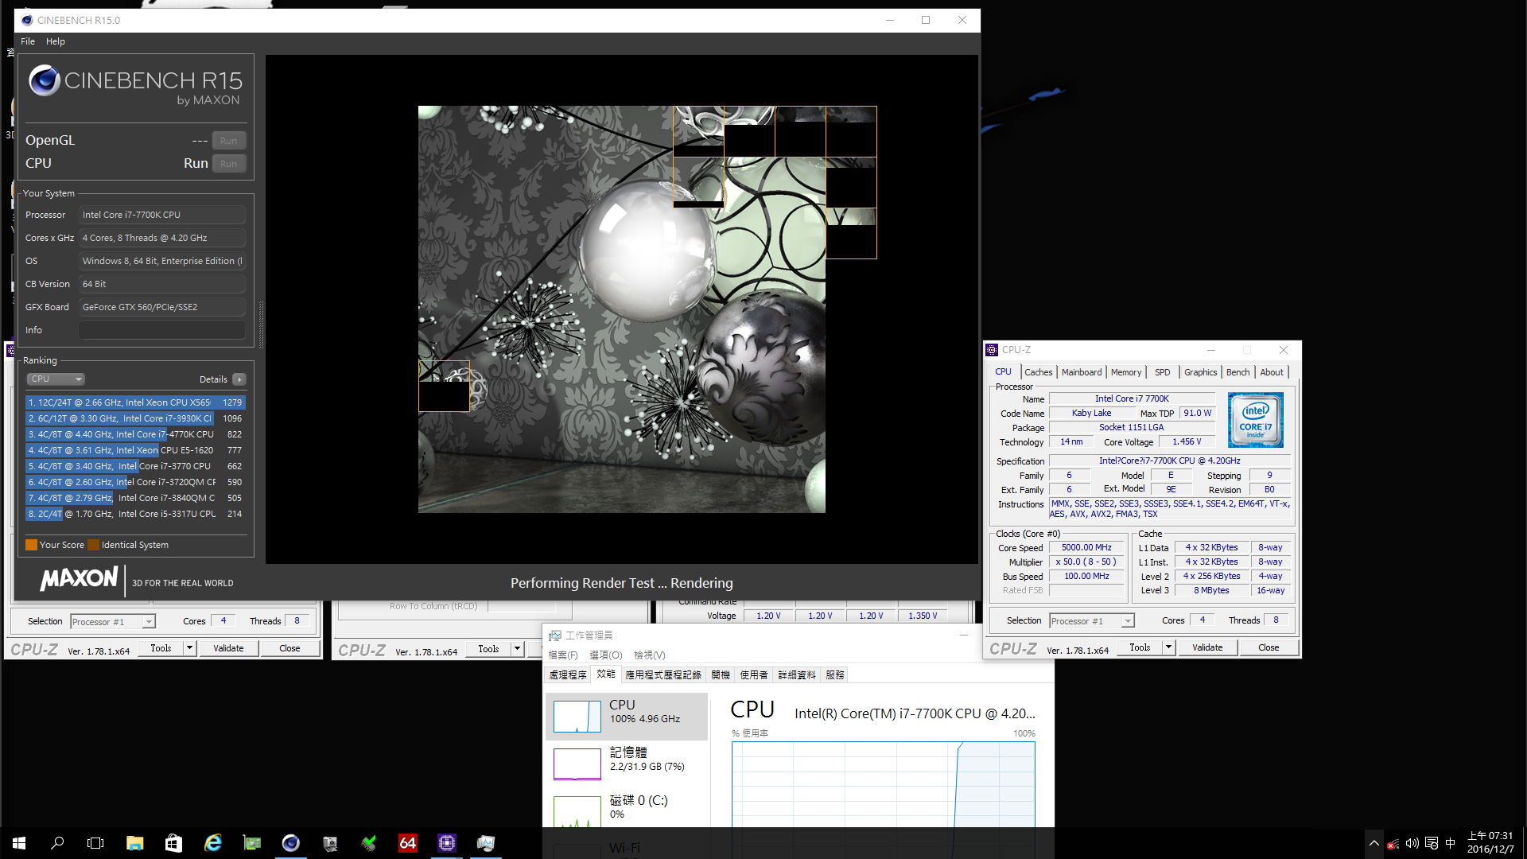Select ranking entry Core i7-4770K 822

[x=135, y=434]
